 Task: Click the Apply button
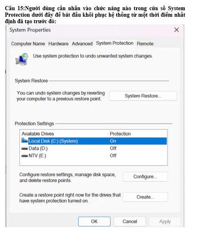click(165, 221)
